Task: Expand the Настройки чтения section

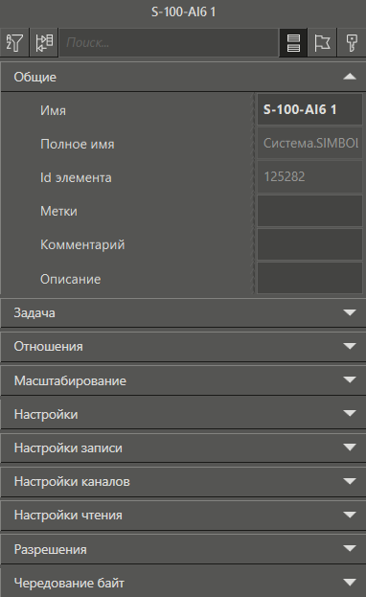Action: tap(183, 515)
